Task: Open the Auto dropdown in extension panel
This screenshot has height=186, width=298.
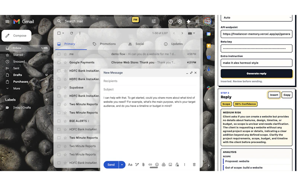Action: point(256,17)
